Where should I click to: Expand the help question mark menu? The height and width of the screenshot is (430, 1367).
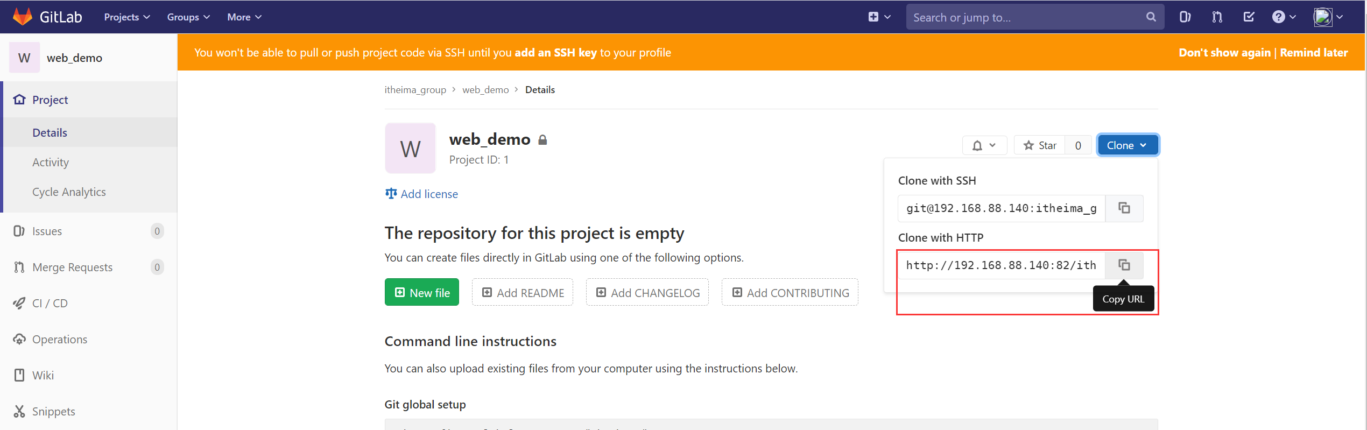(x=1284, y=17)
